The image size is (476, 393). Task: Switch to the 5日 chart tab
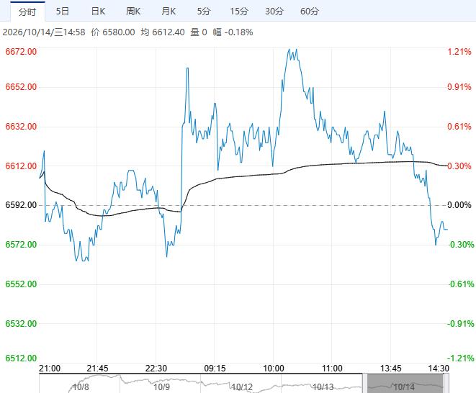[x=62, y=12]
